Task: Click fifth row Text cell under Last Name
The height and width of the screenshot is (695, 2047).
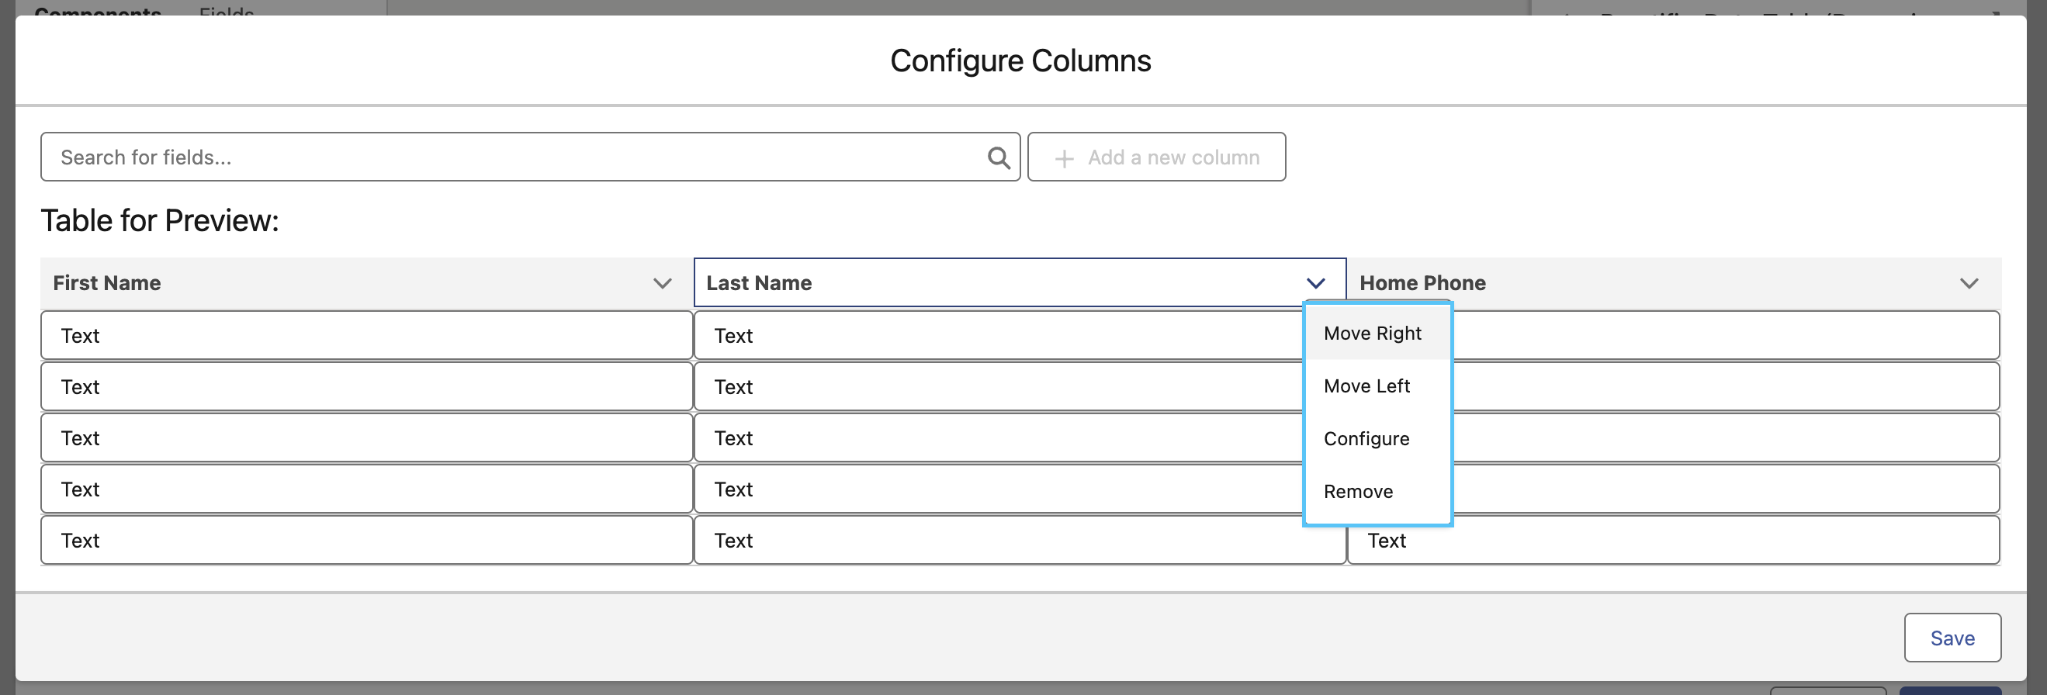Action: pos(1020,541)
